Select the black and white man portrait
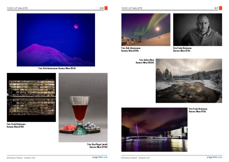 tap(197, 29)
